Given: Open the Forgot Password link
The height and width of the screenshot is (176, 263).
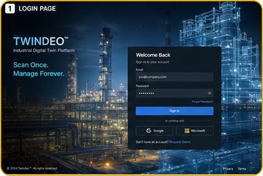Looking at the screenshot, I should (203, 102).
